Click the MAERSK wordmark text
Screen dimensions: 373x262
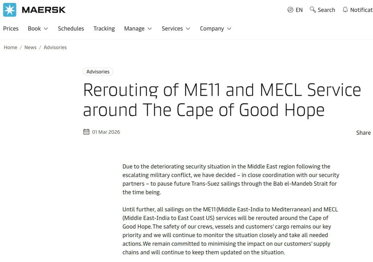point(44,10)
